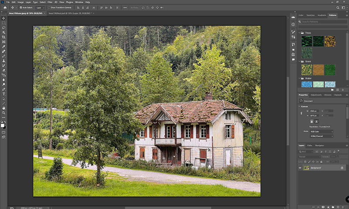349x209 pixels.
Task: Toggle Show Transform Controls checkbox
Action: click(49, 7)
